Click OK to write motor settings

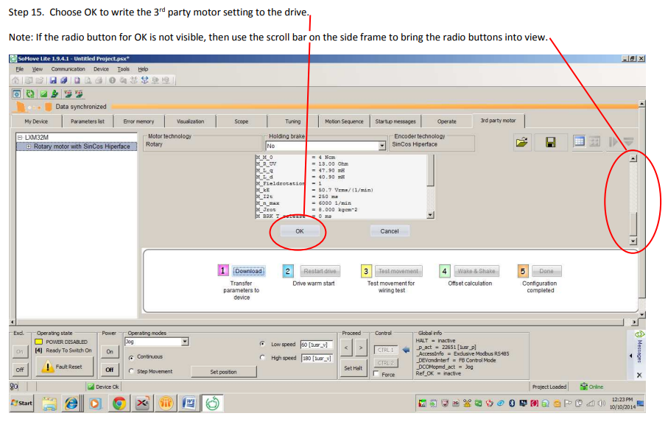point(299,230)
